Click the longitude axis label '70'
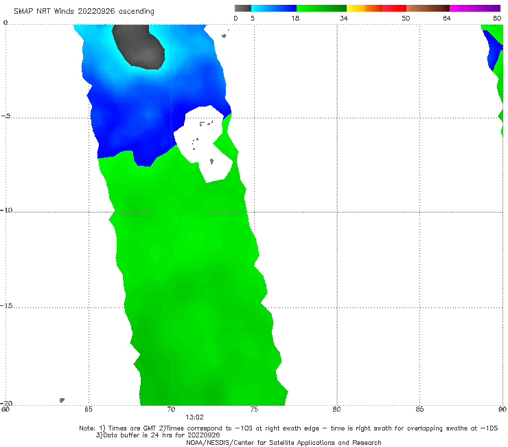508x447 pixels. [x=171, y=409]
